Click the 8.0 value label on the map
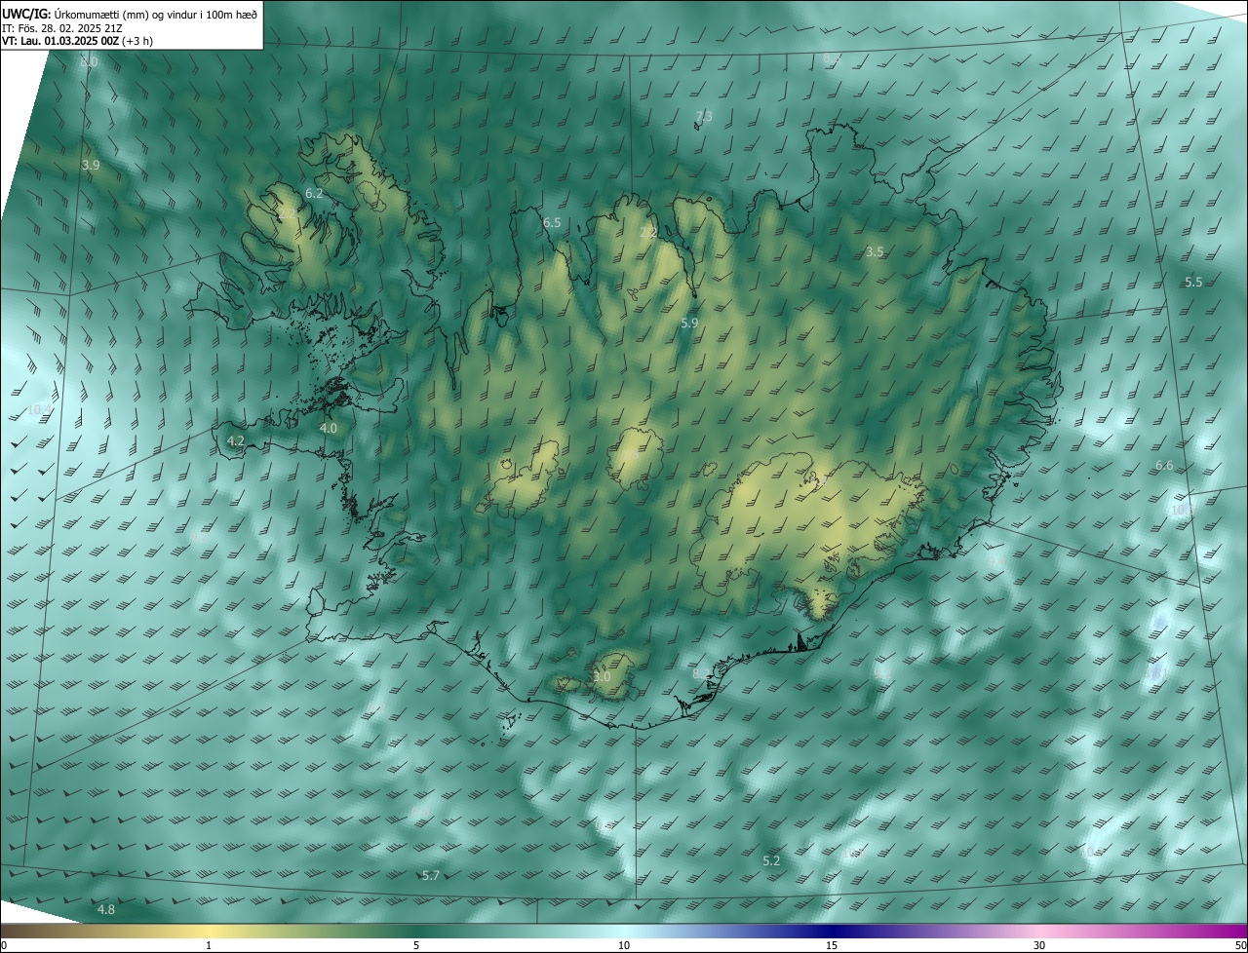Screen dimensions: 1248x953 click(x=90, y=62)
